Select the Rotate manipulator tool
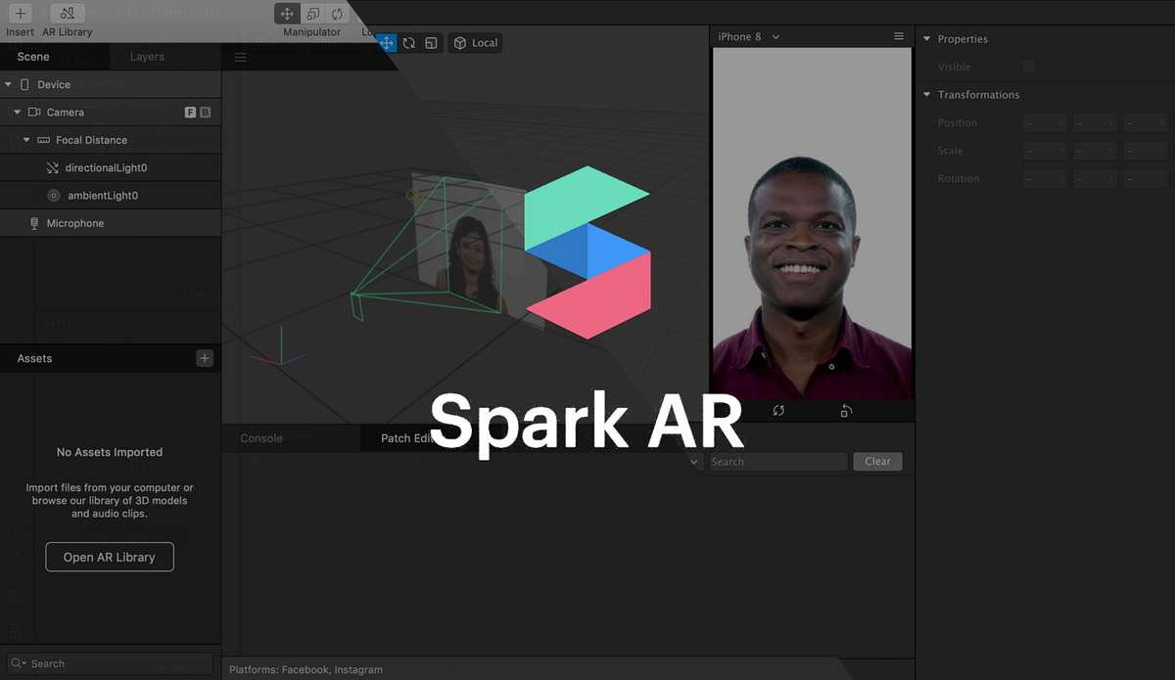Viewport: 1175px width, 680px height. (408, 43)
